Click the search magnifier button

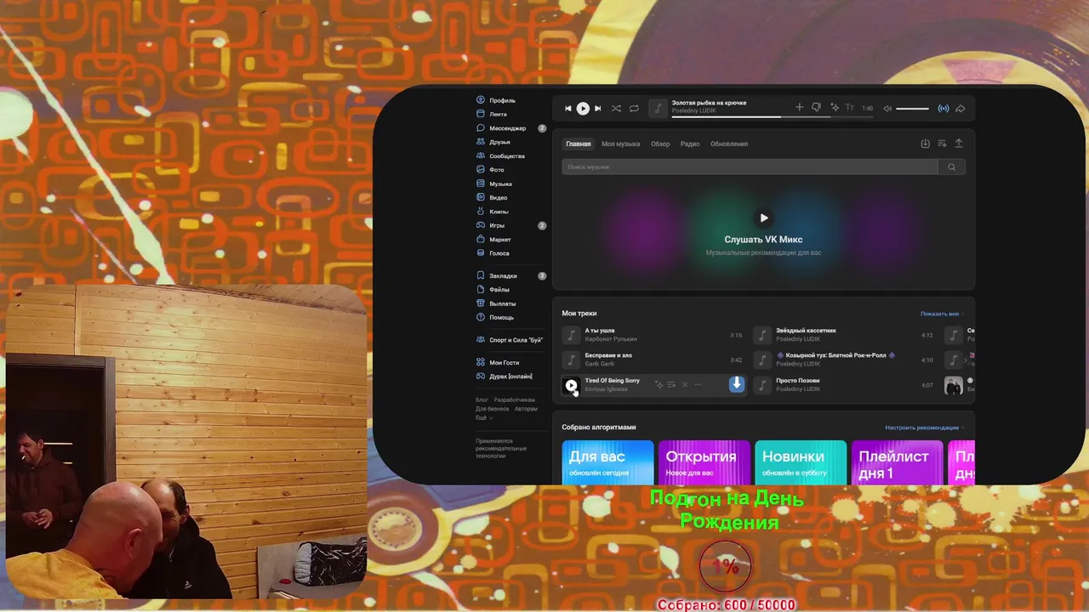(951, 167)
